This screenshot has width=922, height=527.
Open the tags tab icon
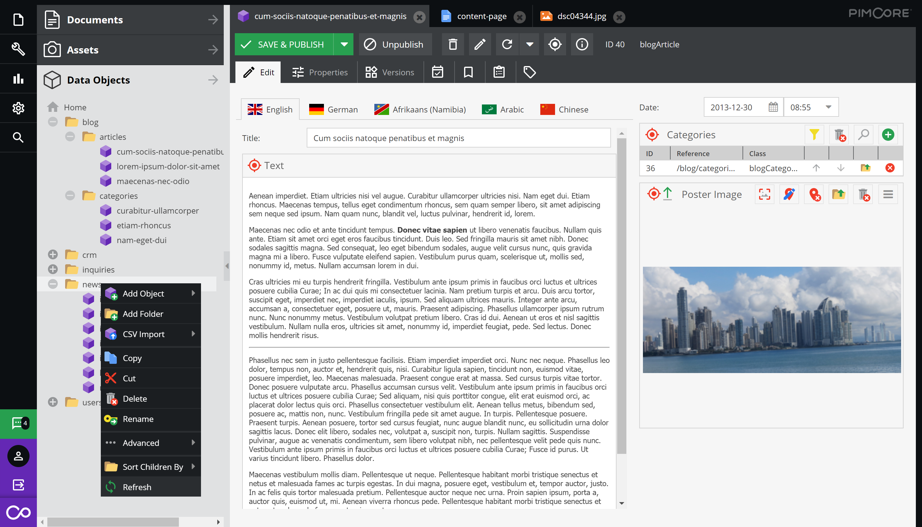point(529,72)
